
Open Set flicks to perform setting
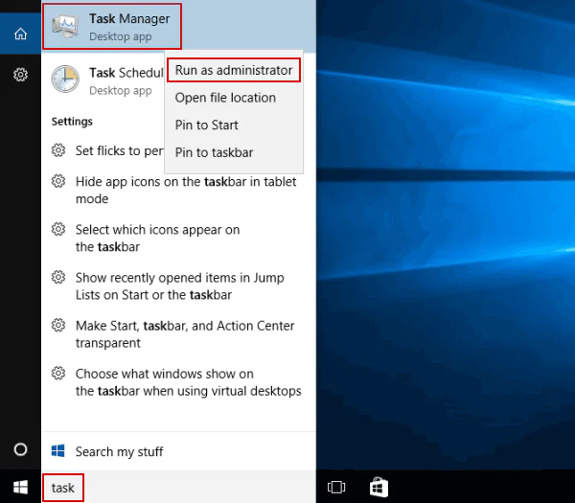119,150
